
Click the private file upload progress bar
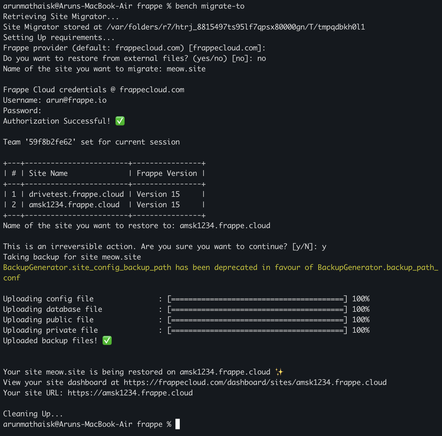point(257,330)
